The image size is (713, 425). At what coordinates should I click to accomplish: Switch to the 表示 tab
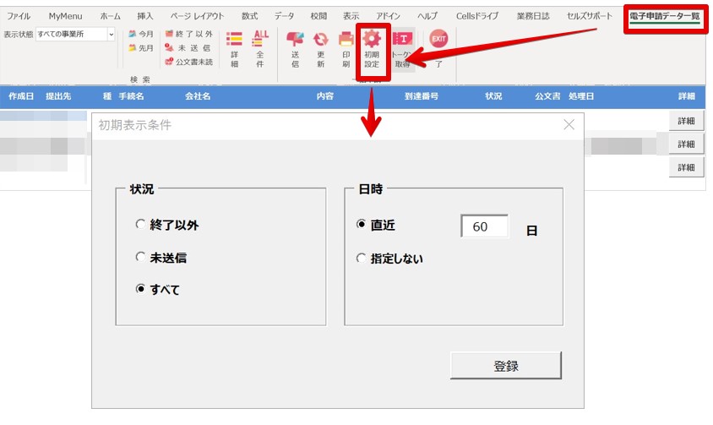pyautogui.click(x=351, y=16)
